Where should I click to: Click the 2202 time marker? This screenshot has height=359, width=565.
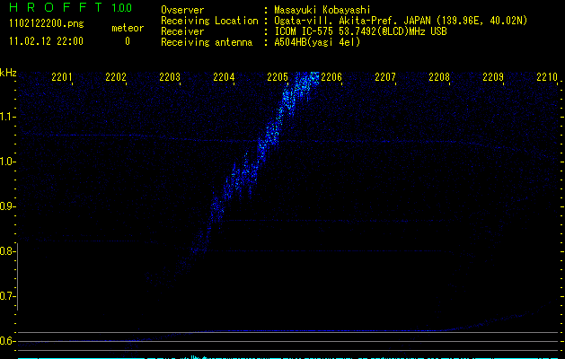pyautogui.click(x=116, y=76)
